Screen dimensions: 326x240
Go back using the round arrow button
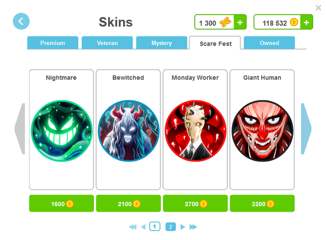[x=21, y=21]
